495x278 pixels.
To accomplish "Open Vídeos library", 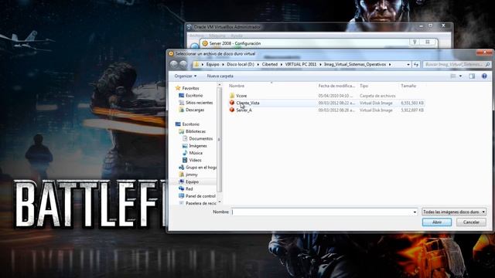I will pos(195,160).
